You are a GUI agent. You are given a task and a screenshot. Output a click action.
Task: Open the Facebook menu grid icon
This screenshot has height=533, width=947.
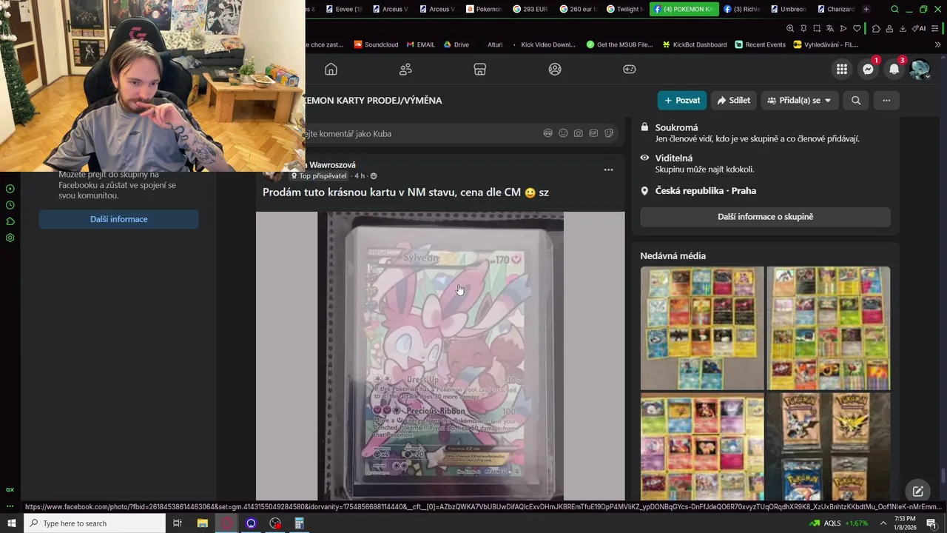click(842, 69)
